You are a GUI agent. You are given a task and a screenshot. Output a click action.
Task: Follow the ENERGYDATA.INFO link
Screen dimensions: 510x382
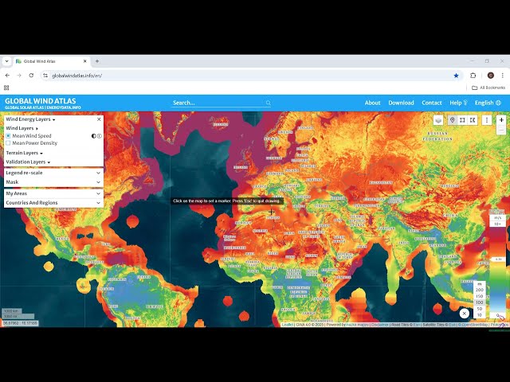(64, 107)
